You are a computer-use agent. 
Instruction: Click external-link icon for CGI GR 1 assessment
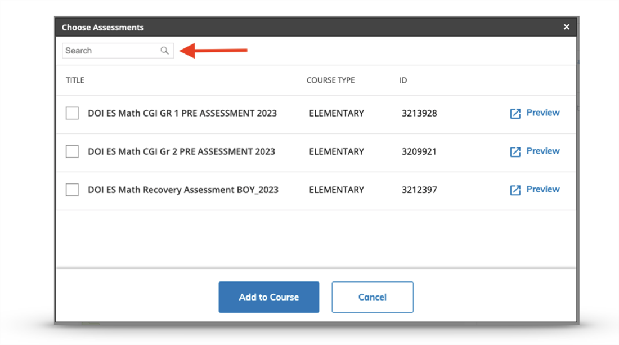click(515, 114)
